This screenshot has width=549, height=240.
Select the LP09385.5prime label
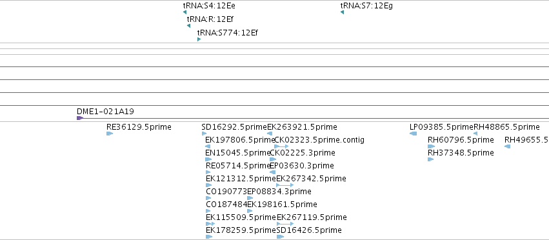click(x=441, y=127)
